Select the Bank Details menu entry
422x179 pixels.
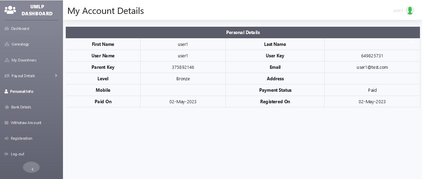pyautogui.click(x=21, y=107)
